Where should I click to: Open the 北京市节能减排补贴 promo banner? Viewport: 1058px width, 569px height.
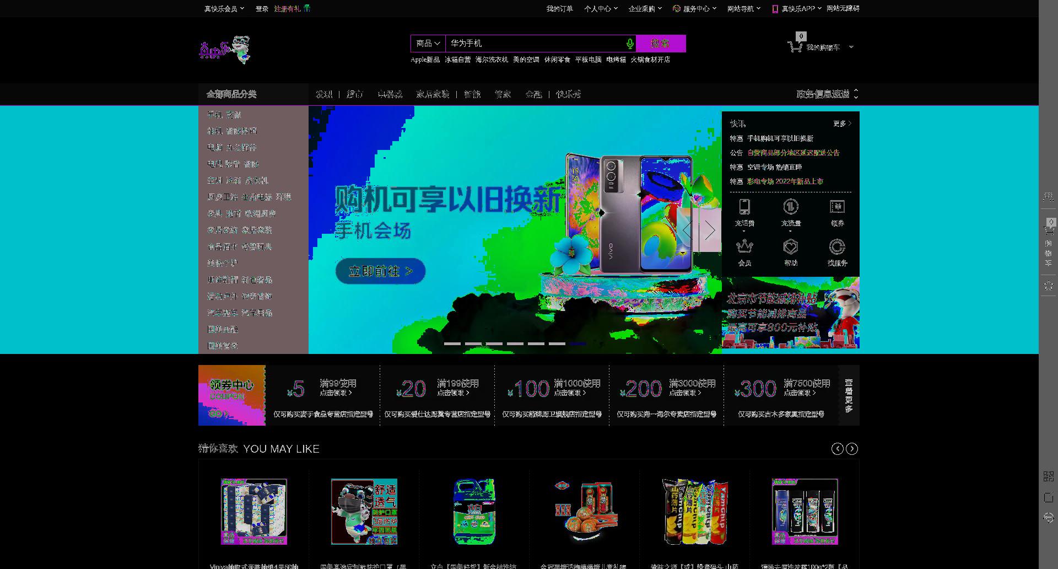(791, 313)
